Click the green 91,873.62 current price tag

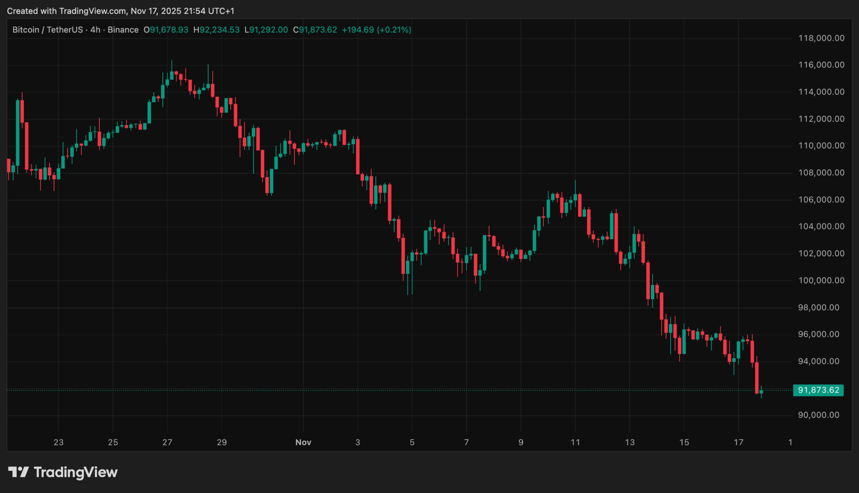tap(818, 390)
